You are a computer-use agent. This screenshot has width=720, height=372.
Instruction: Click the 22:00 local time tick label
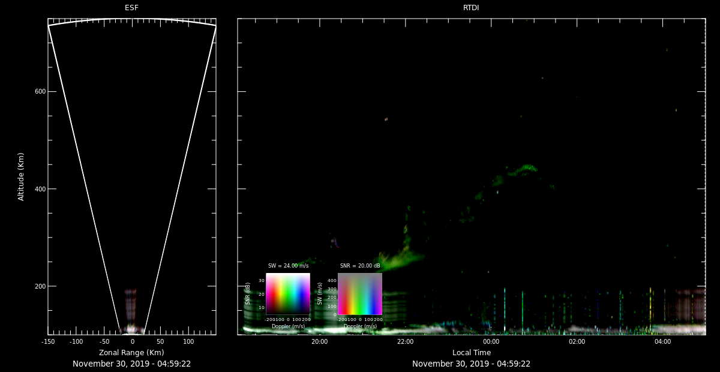click(405, 341)
